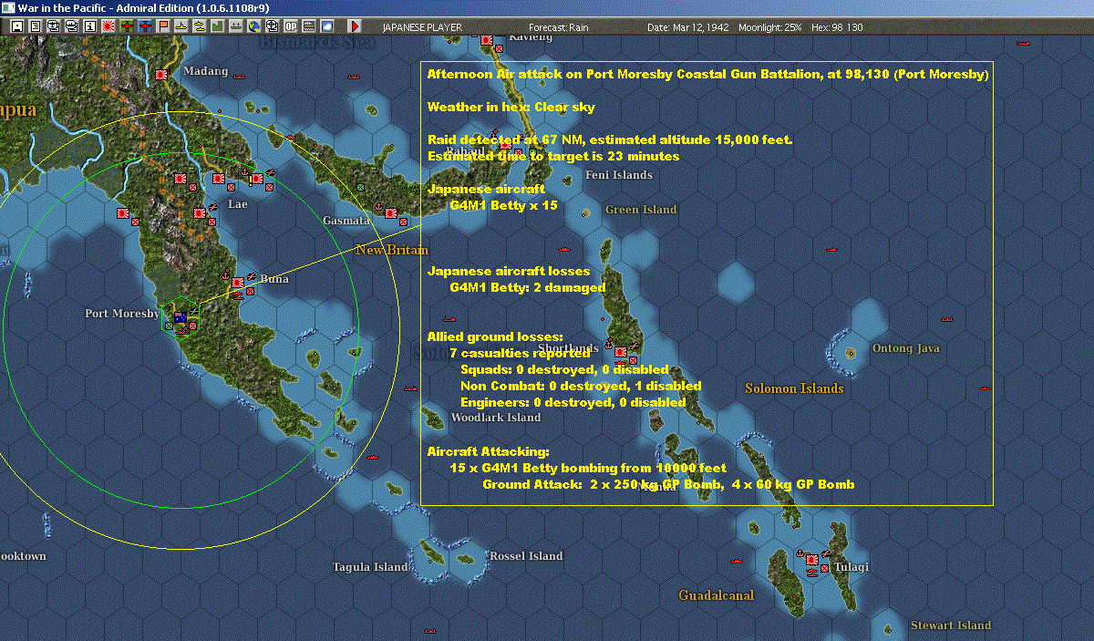The height and width of the screenshot is (641, 1094).
Task: Click the floppy-disk save icon in toolbar
Action: pyautogui.click(x=17, y=26)
